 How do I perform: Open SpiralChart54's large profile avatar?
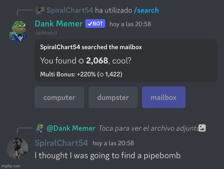click(17, 148)
